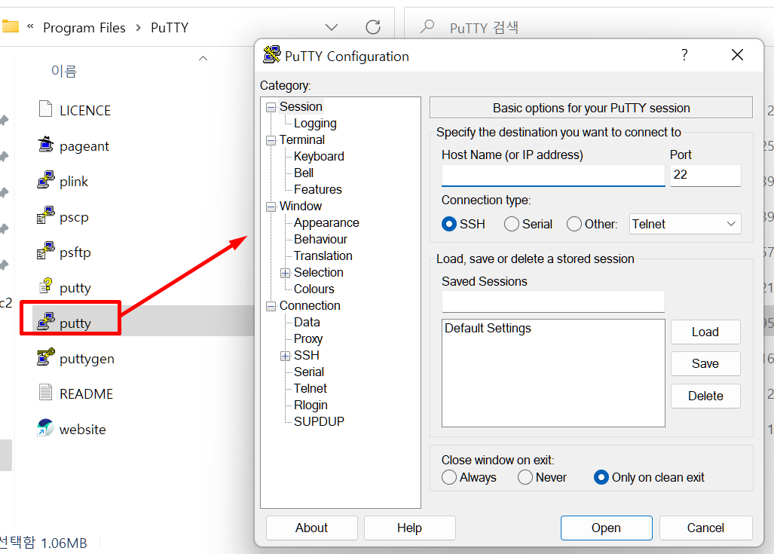
Task: Click PuTTY in the breadcrumb path
Action: tap(170, 28)
